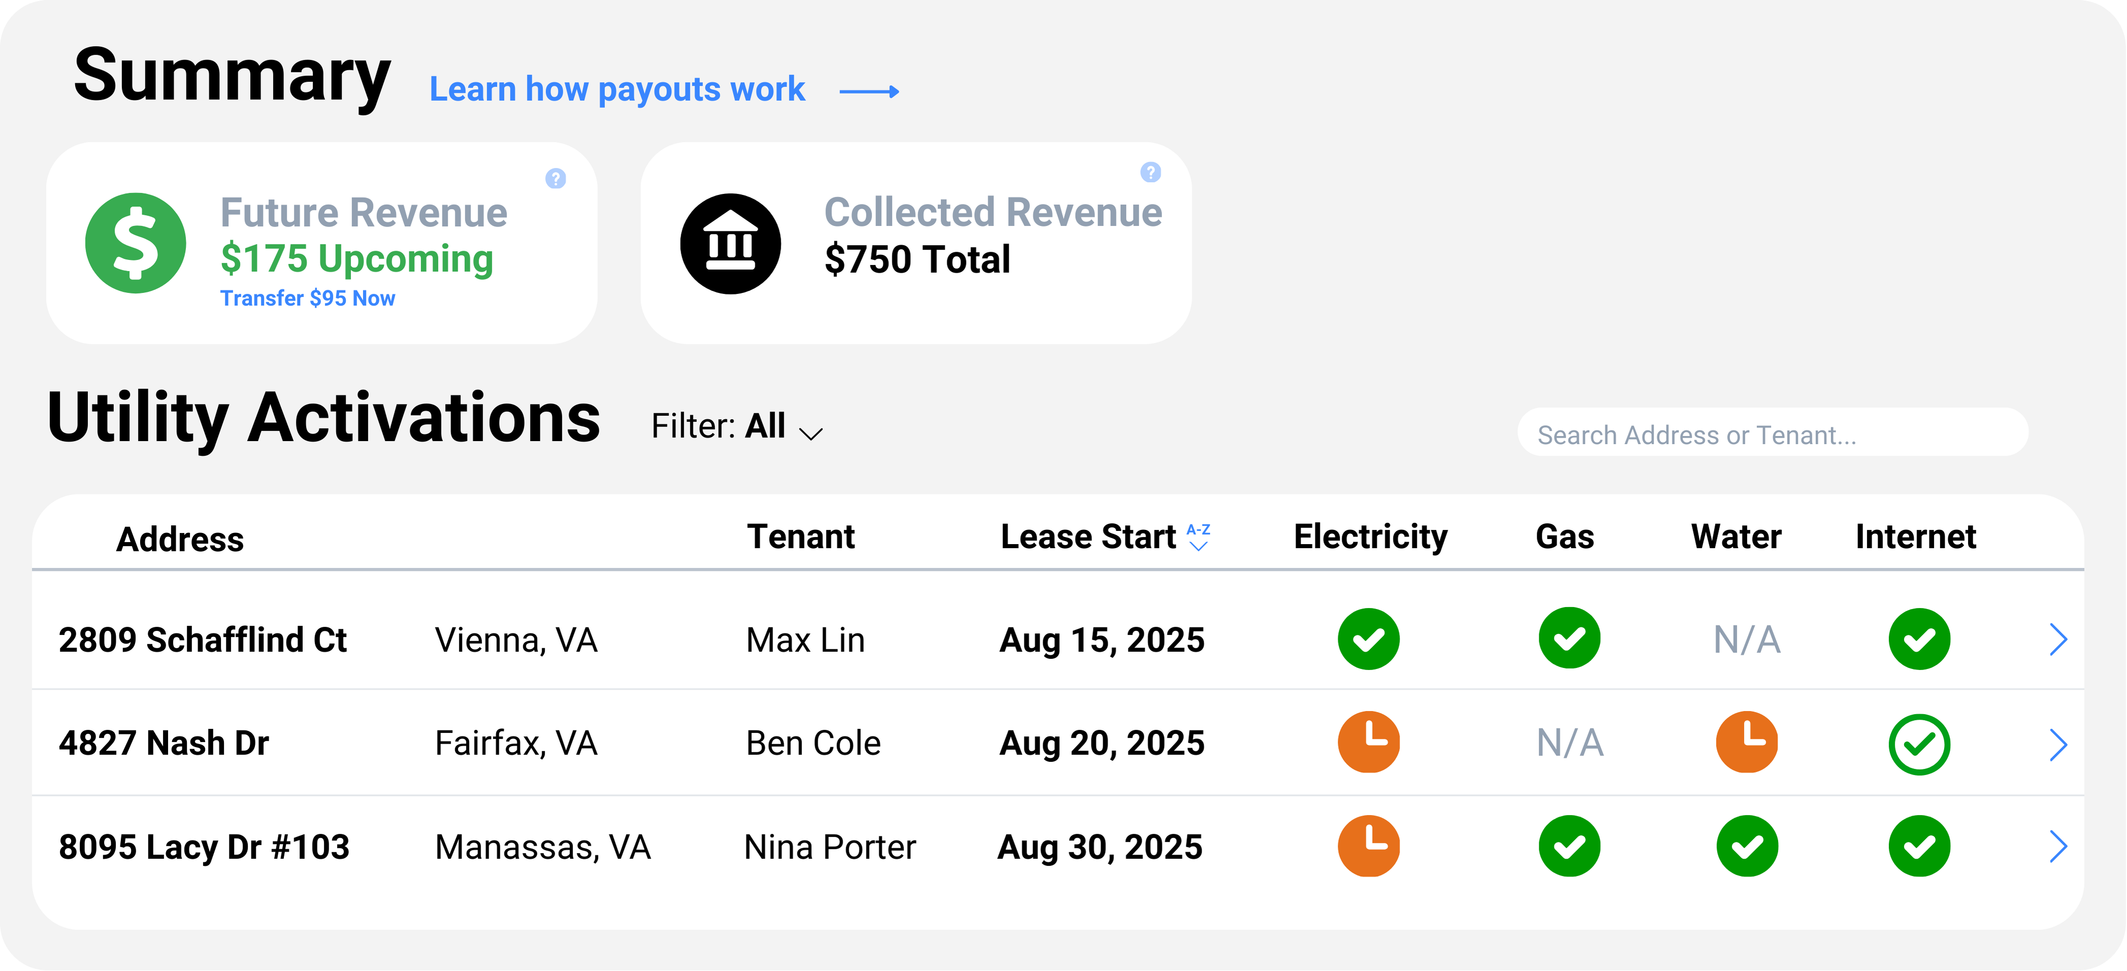This screenshot has width=2127, height=971.
Task: Sort by the Tenant column header
Action: tap(800, 537)
